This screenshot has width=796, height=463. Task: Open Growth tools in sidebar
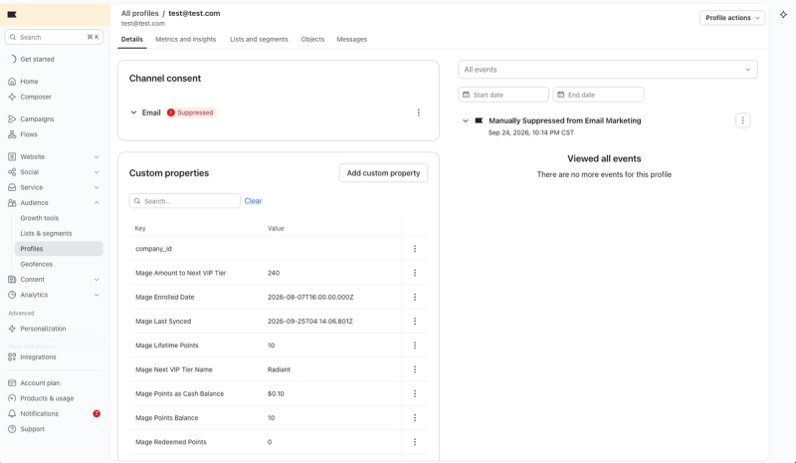[40, 218]
